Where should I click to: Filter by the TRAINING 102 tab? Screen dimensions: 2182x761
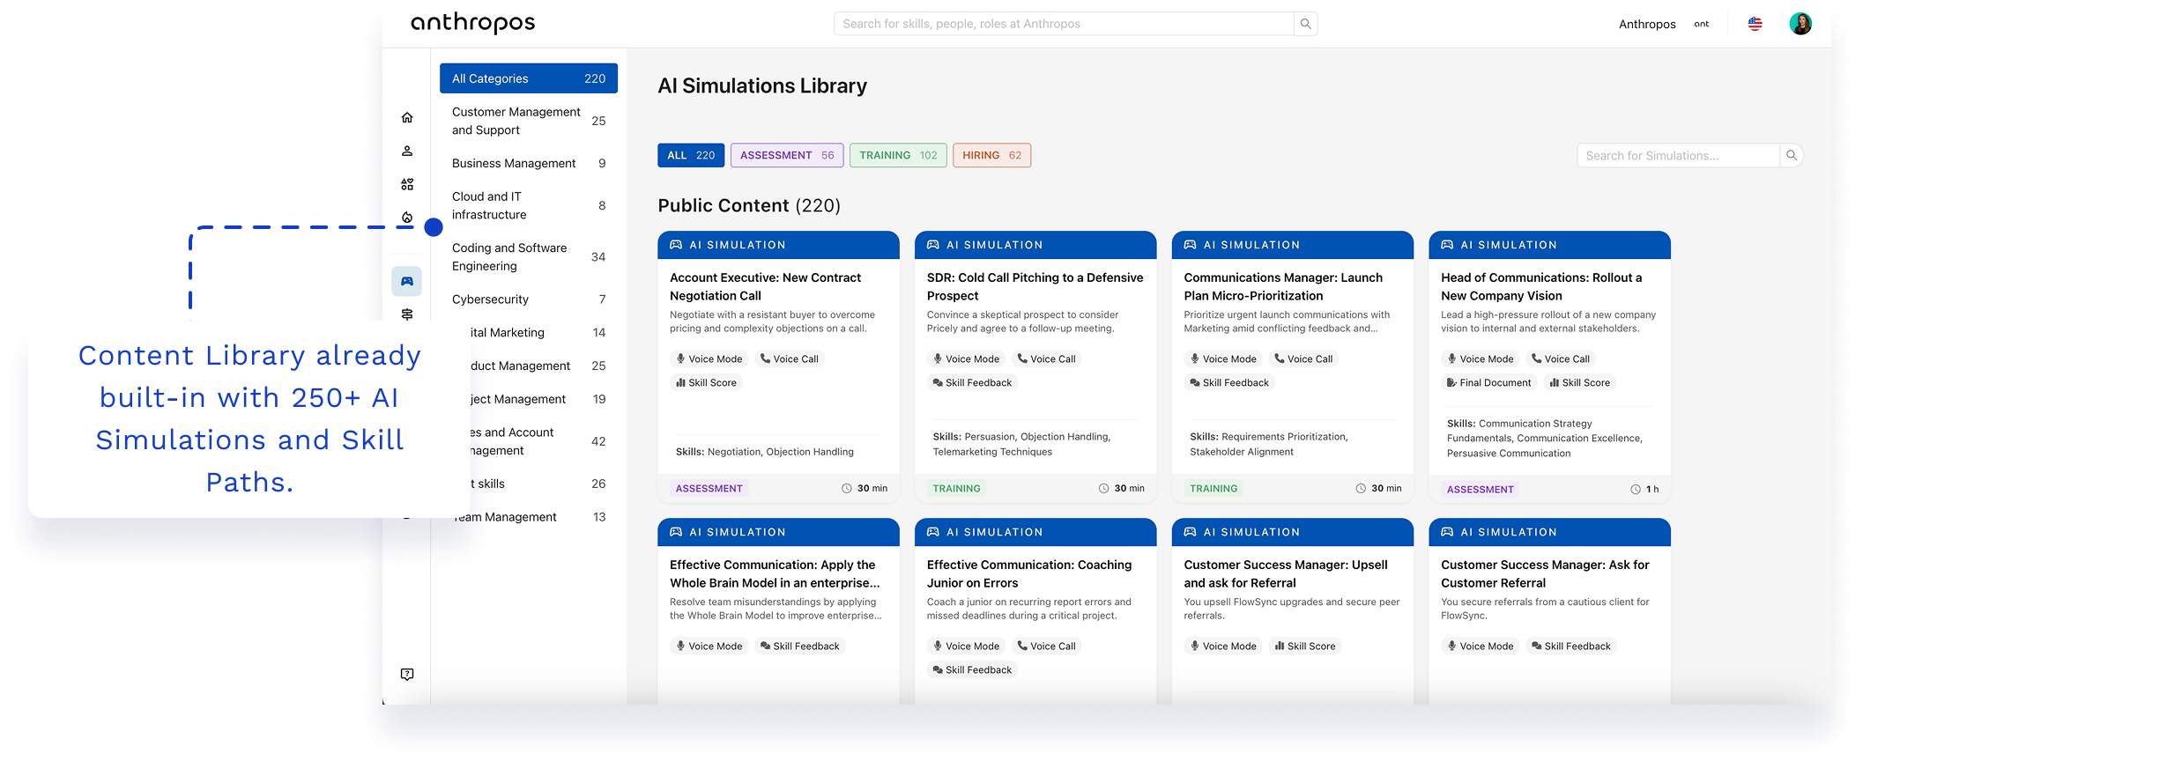898,155
